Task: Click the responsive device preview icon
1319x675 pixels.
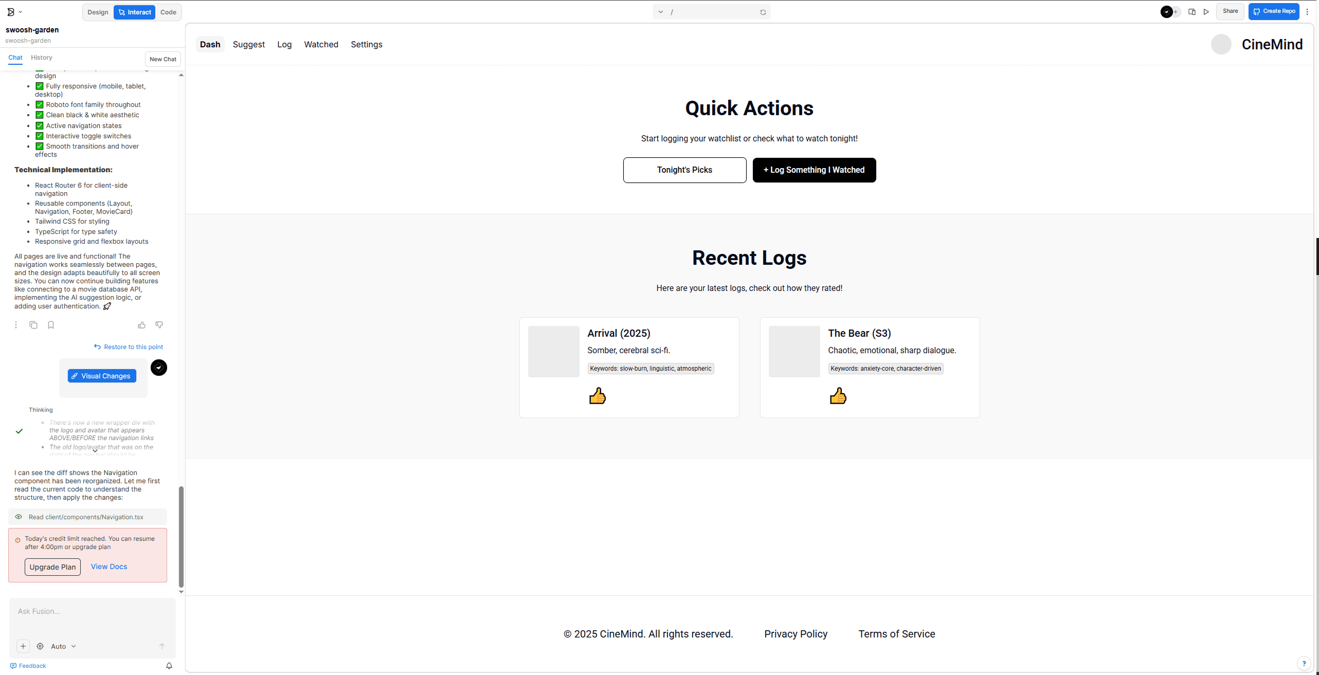Action: coord(1192,12)
